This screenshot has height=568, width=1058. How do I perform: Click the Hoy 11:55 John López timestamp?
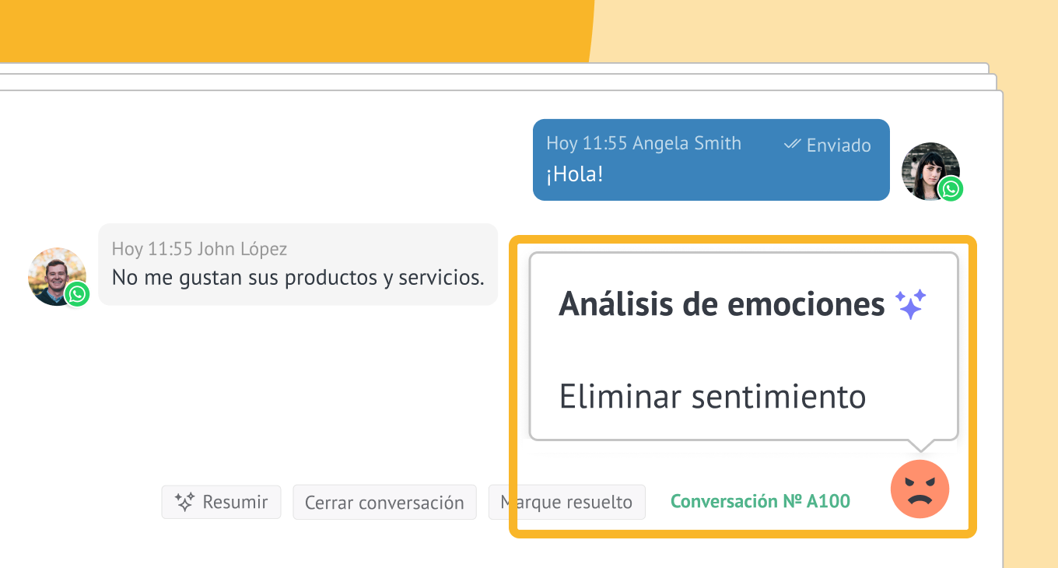click(x=199, y=249)
